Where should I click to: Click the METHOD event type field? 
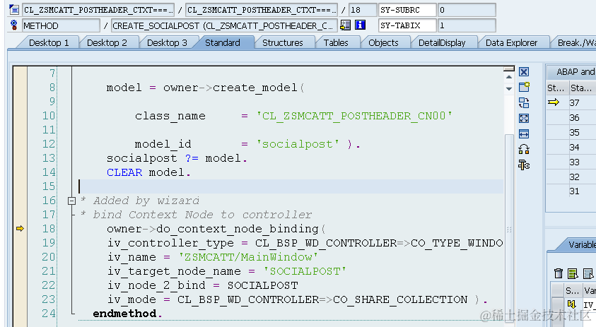61,26
